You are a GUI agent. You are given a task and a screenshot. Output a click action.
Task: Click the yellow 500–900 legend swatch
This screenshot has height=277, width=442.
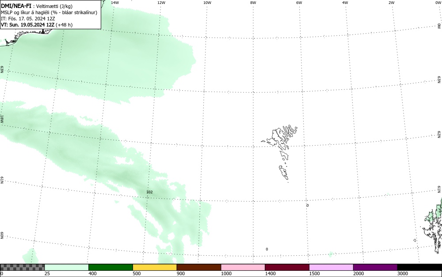(155, 267)
